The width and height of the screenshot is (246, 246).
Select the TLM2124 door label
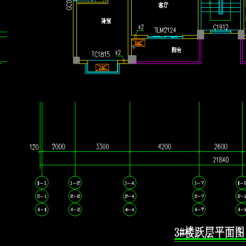[165, 30]
